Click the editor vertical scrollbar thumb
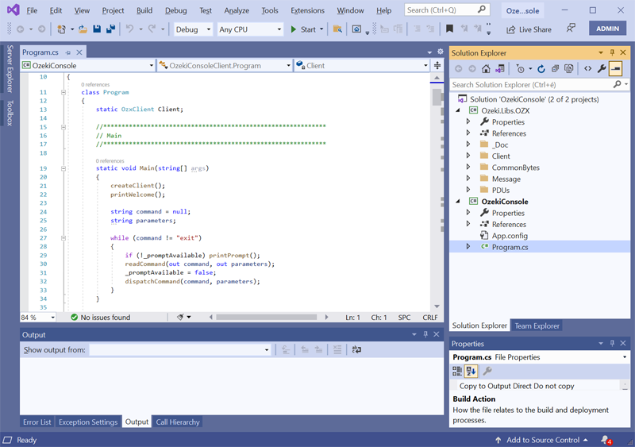Image resolution: width=635 pixels, height=447 pixels. click(437, 97)
